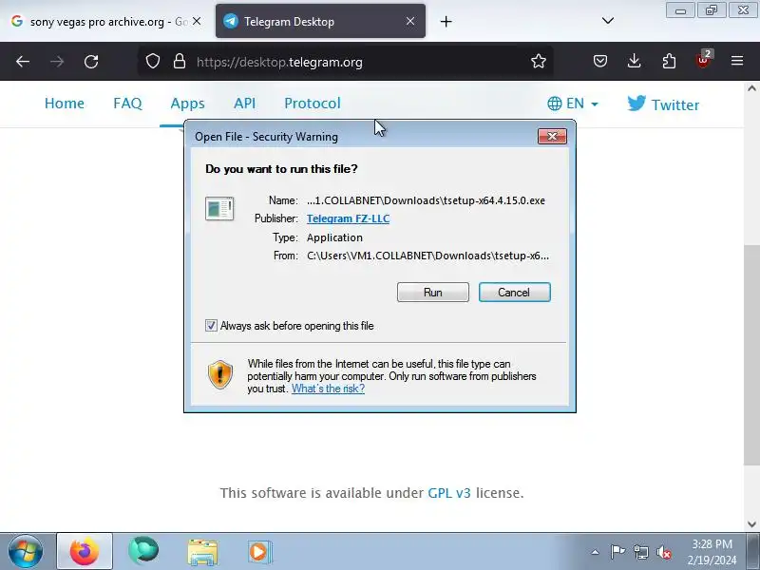Viewport: 760px width, 570px height.
Task: Show hidden system tray icons
Action: [x=595, y=552]
